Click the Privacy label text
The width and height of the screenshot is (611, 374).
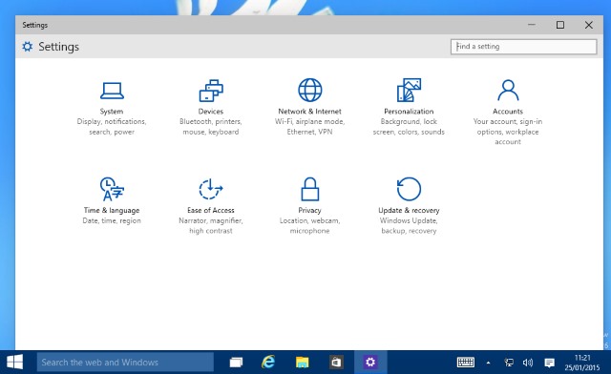309,210
